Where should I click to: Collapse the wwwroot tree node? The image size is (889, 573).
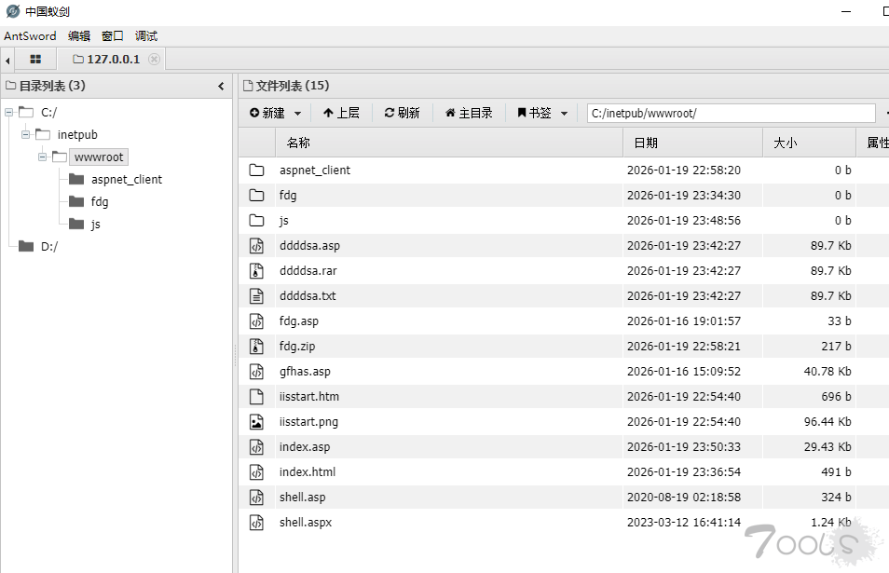click(43, 157)
